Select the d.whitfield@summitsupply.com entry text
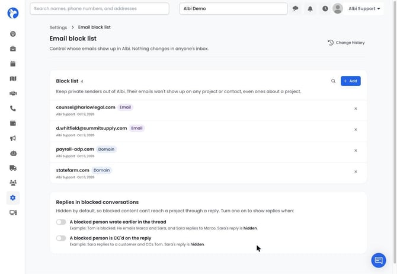Image resolution: width=397 pixels, height=274 pixels. (x=91, y=128)
